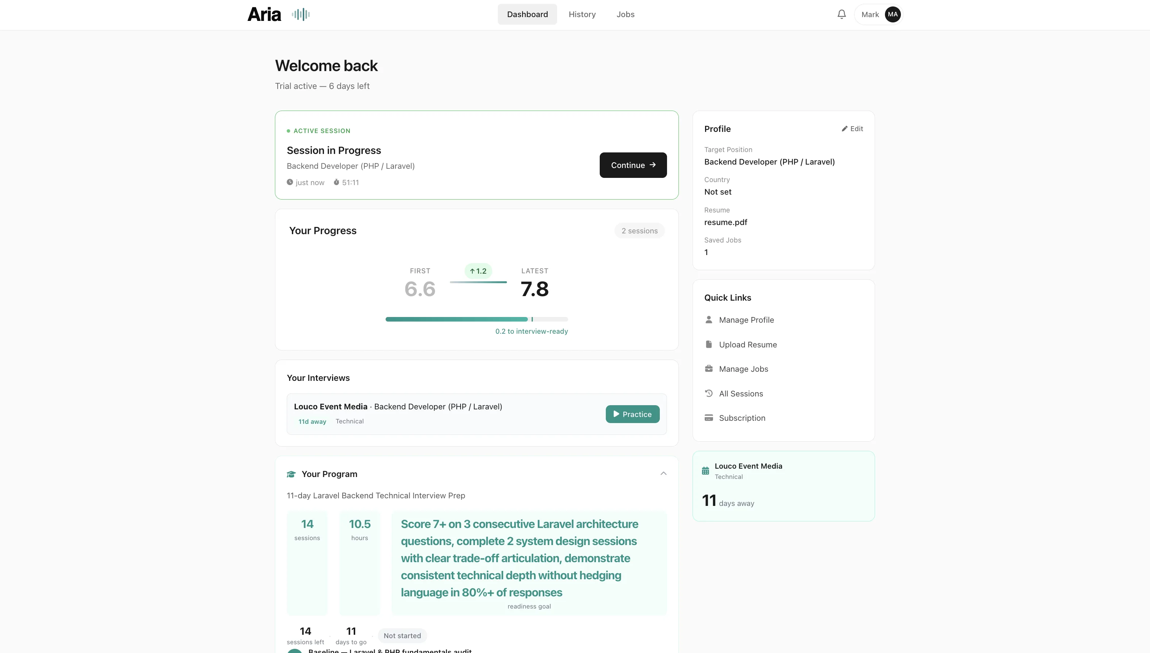Continue the active session
This screenshot has height=653, width=1150.
click(x=633, y=165)
